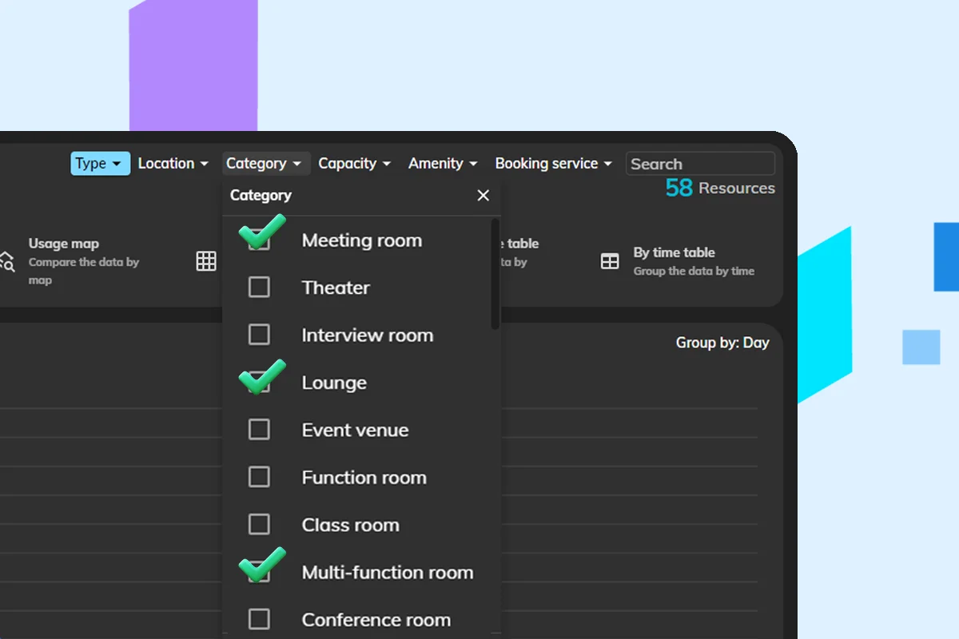Viewport: 959px width, 639px height.
Task: Click the grid icon beside Usage map
Action: pos(206,260)
